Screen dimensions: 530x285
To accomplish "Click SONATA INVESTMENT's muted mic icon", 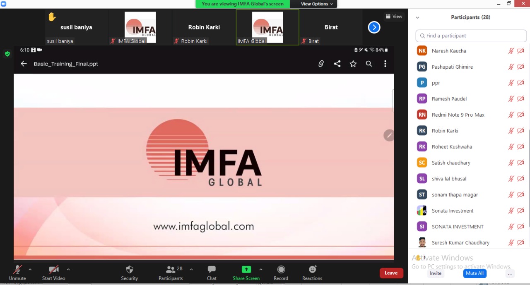I will [511, 227].
